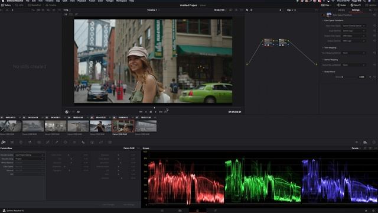This screenshot has height=213, width=378.
Task: Click the split screen icon above viewer
Action: (71, 14)
